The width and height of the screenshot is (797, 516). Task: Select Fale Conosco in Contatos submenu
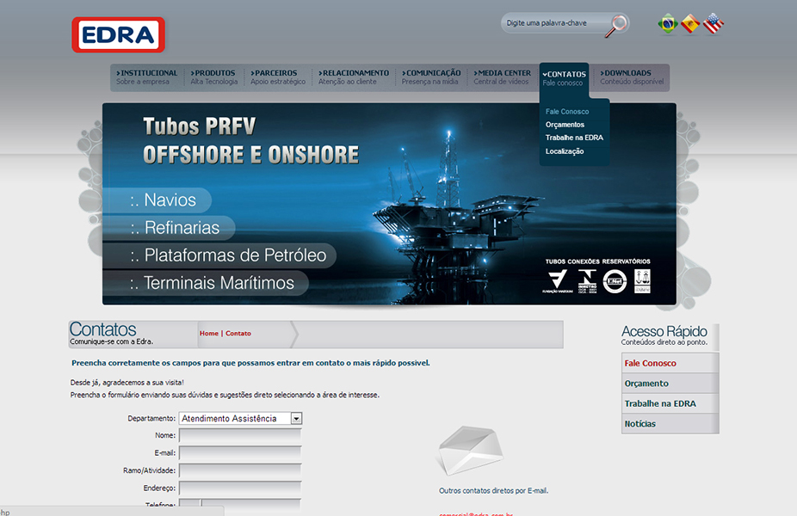point(567,112)
